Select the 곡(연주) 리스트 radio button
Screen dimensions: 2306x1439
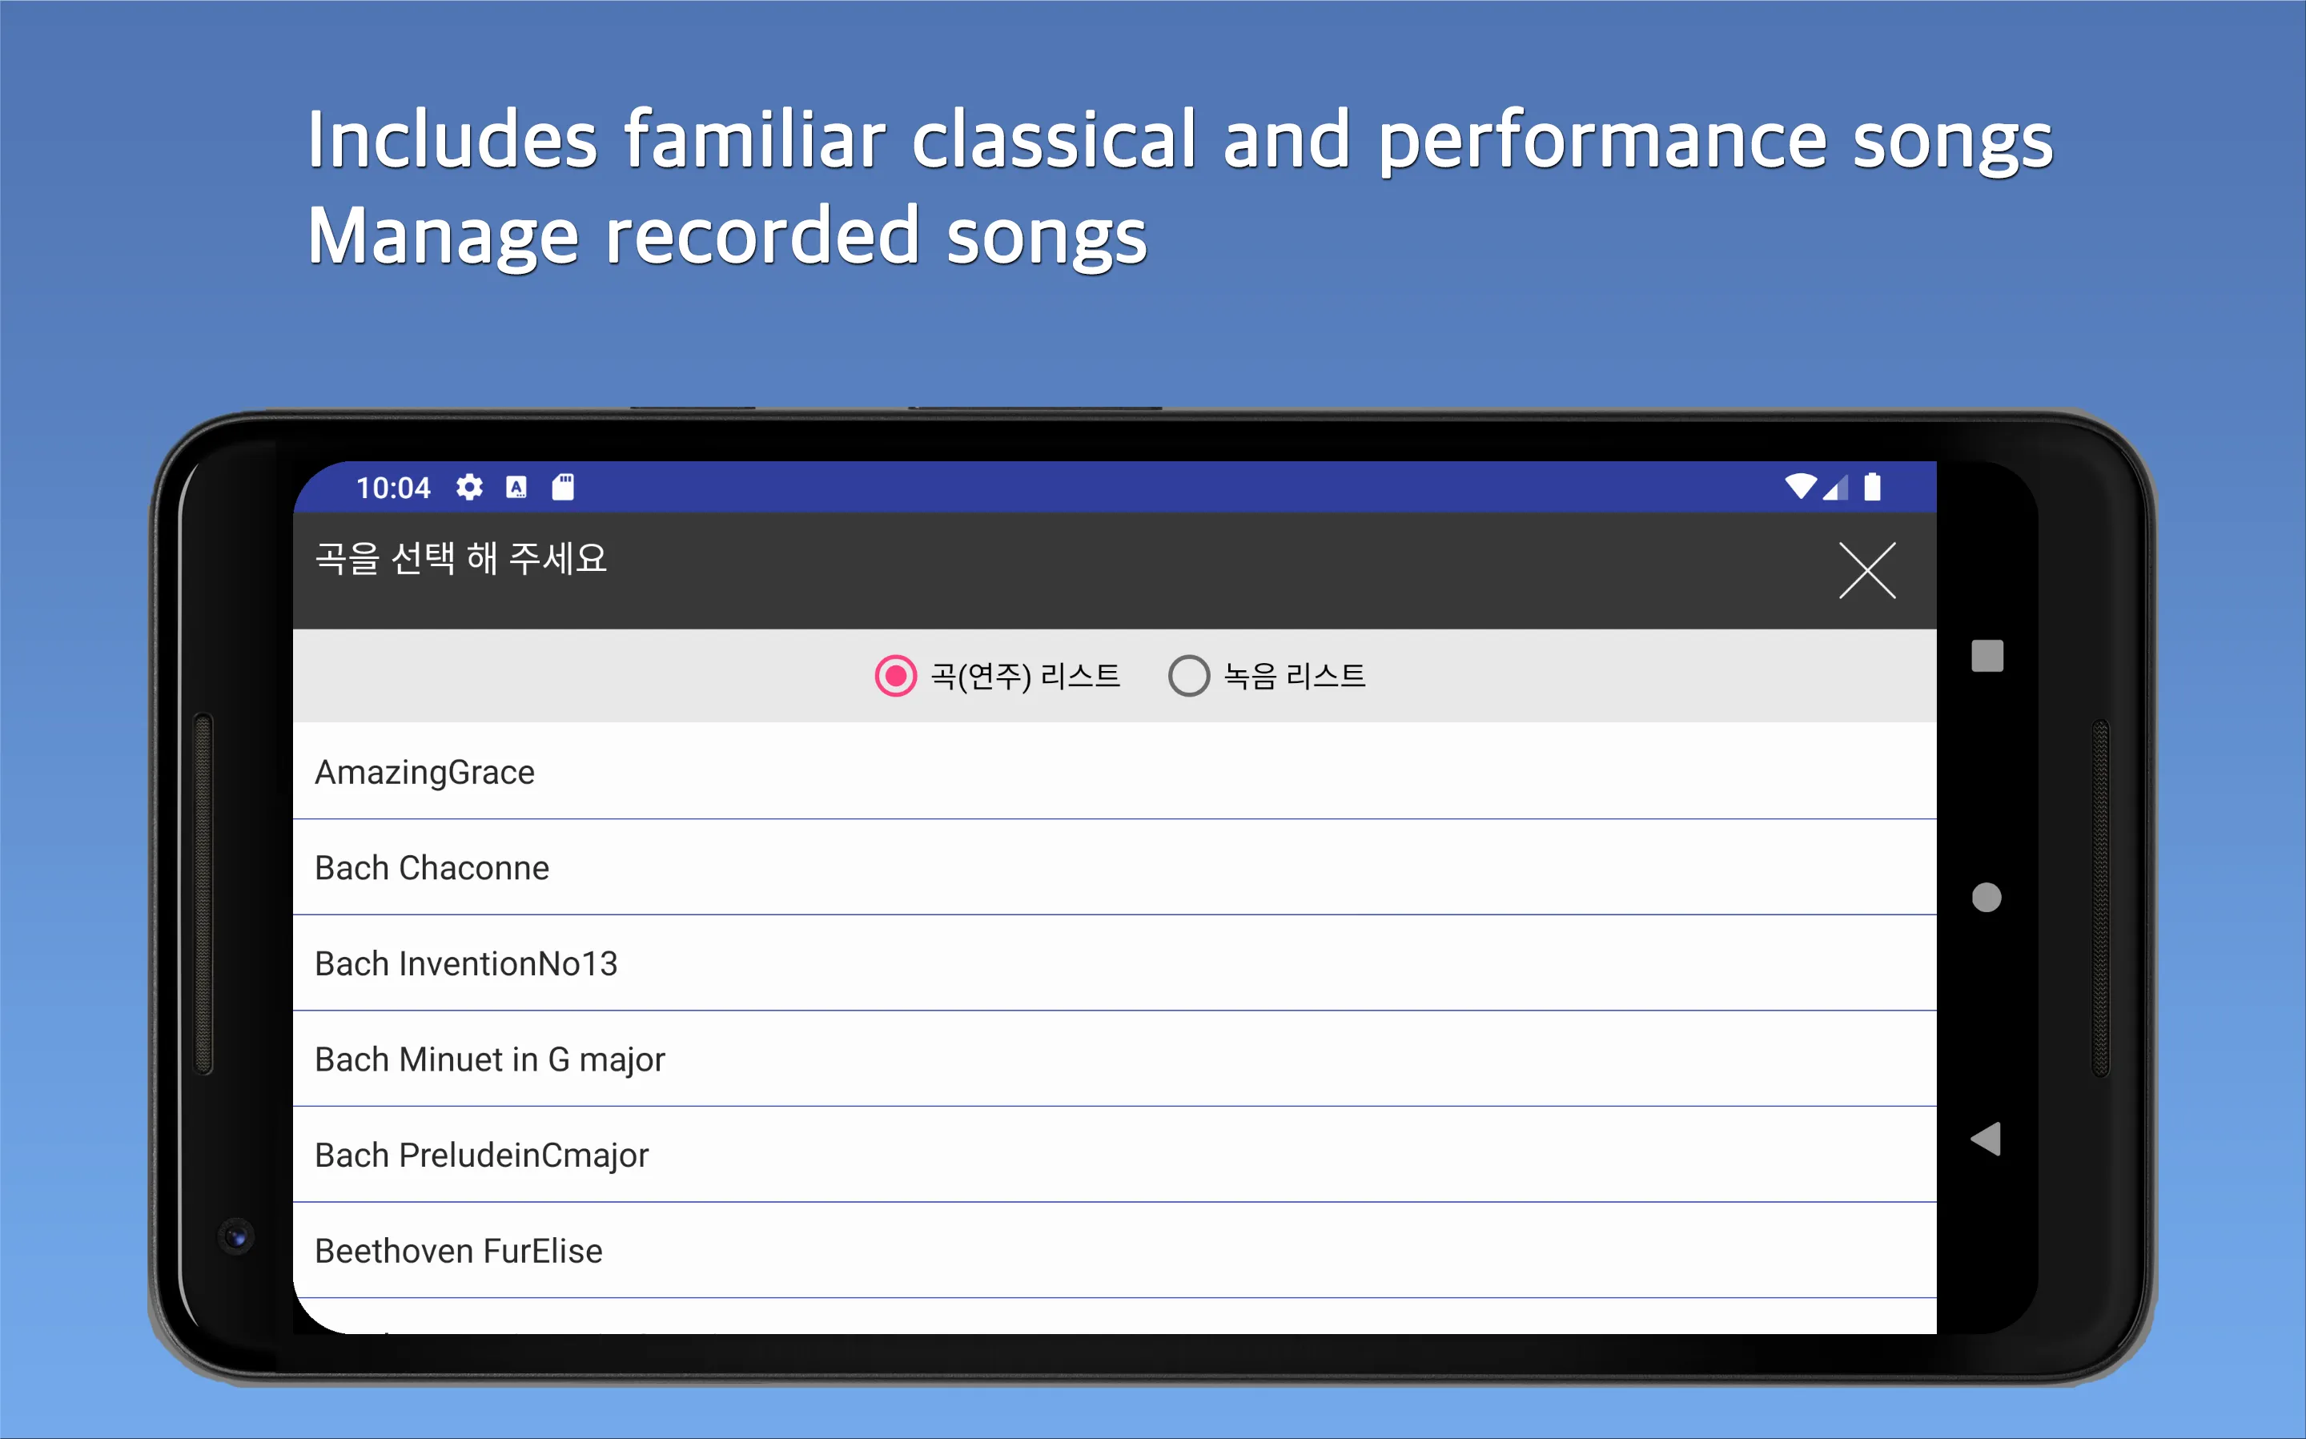pyautogui.click(x=997, y=676)
